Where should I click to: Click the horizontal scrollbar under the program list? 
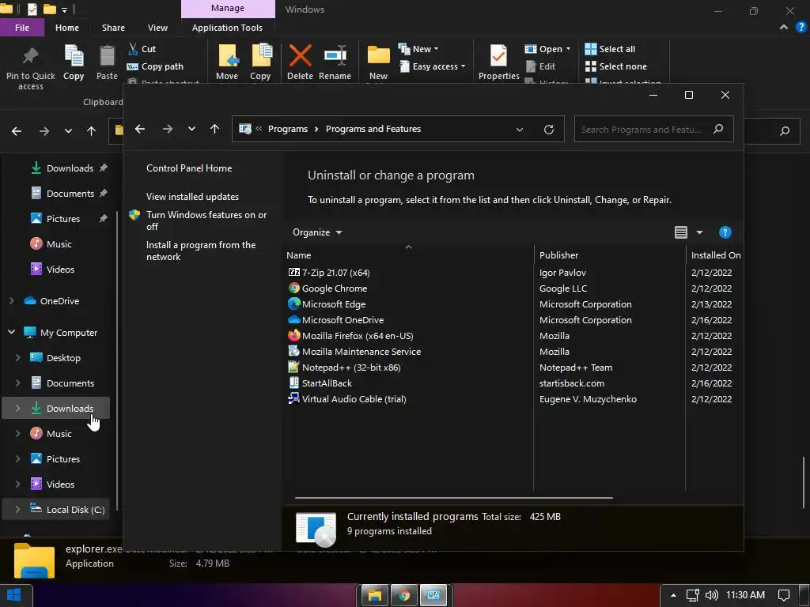pyautogui.click(x=453, y=498)
